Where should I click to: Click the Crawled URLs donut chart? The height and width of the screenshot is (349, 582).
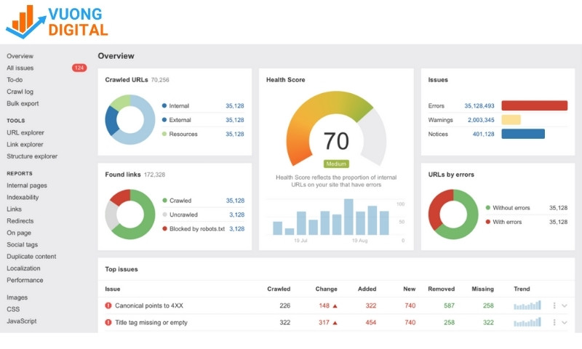(x=130, y=120)
